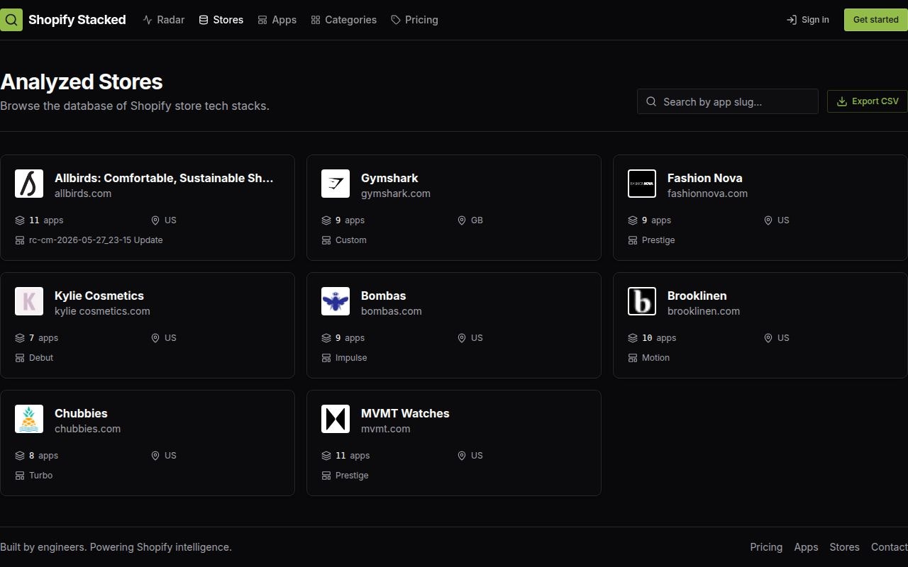Click the Analyzed Stores heading
908x567 pixels.
tap(82, 82)
